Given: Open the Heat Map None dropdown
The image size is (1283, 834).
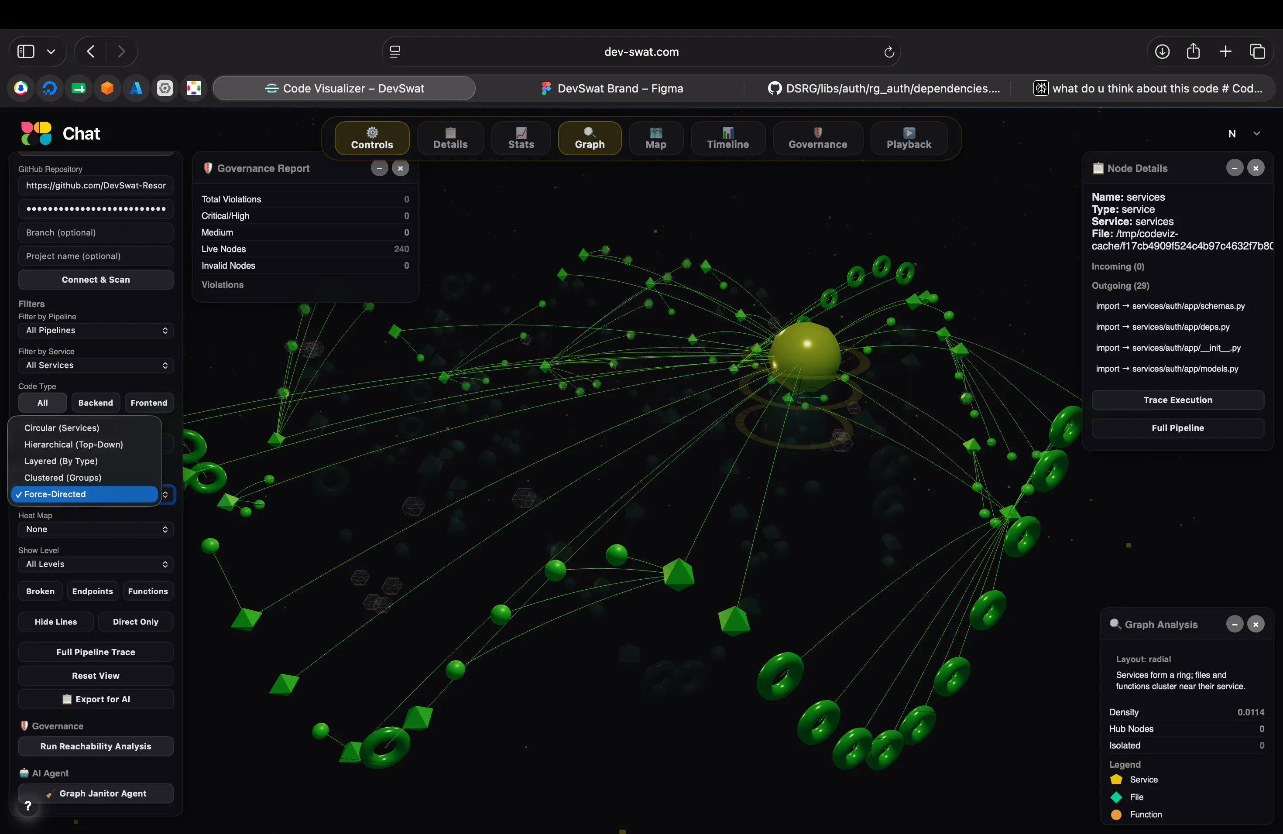Looking at the screenshot, I should pos(96,529).
